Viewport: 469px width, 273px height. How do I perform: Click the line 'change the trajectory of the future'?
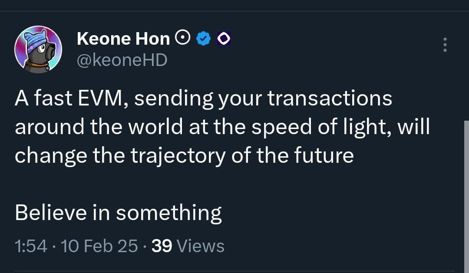tap(184, 156)
